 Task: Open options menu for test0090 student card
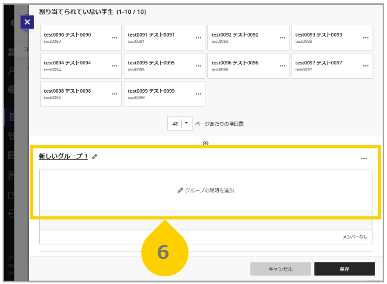tap(115, 38)
